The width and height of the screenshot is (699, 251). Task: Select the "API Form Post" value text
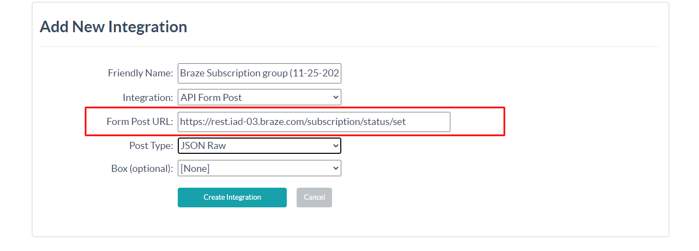(211, 98)
